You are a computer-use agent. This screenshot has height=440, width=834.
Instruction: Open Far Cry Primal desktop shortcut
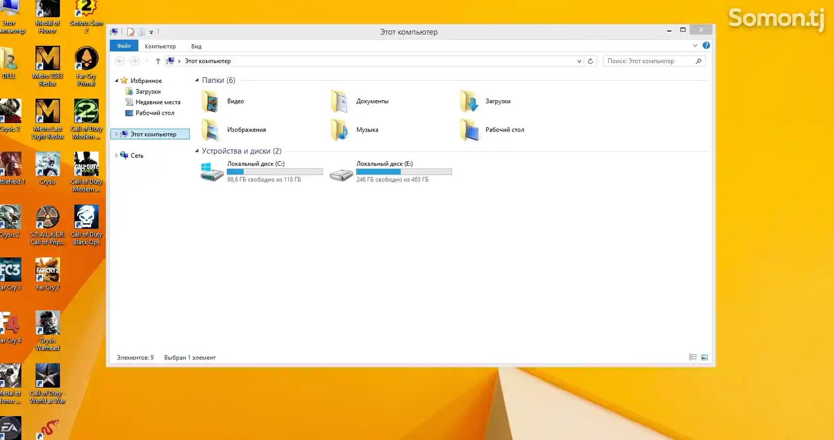[x=86, y=66]
